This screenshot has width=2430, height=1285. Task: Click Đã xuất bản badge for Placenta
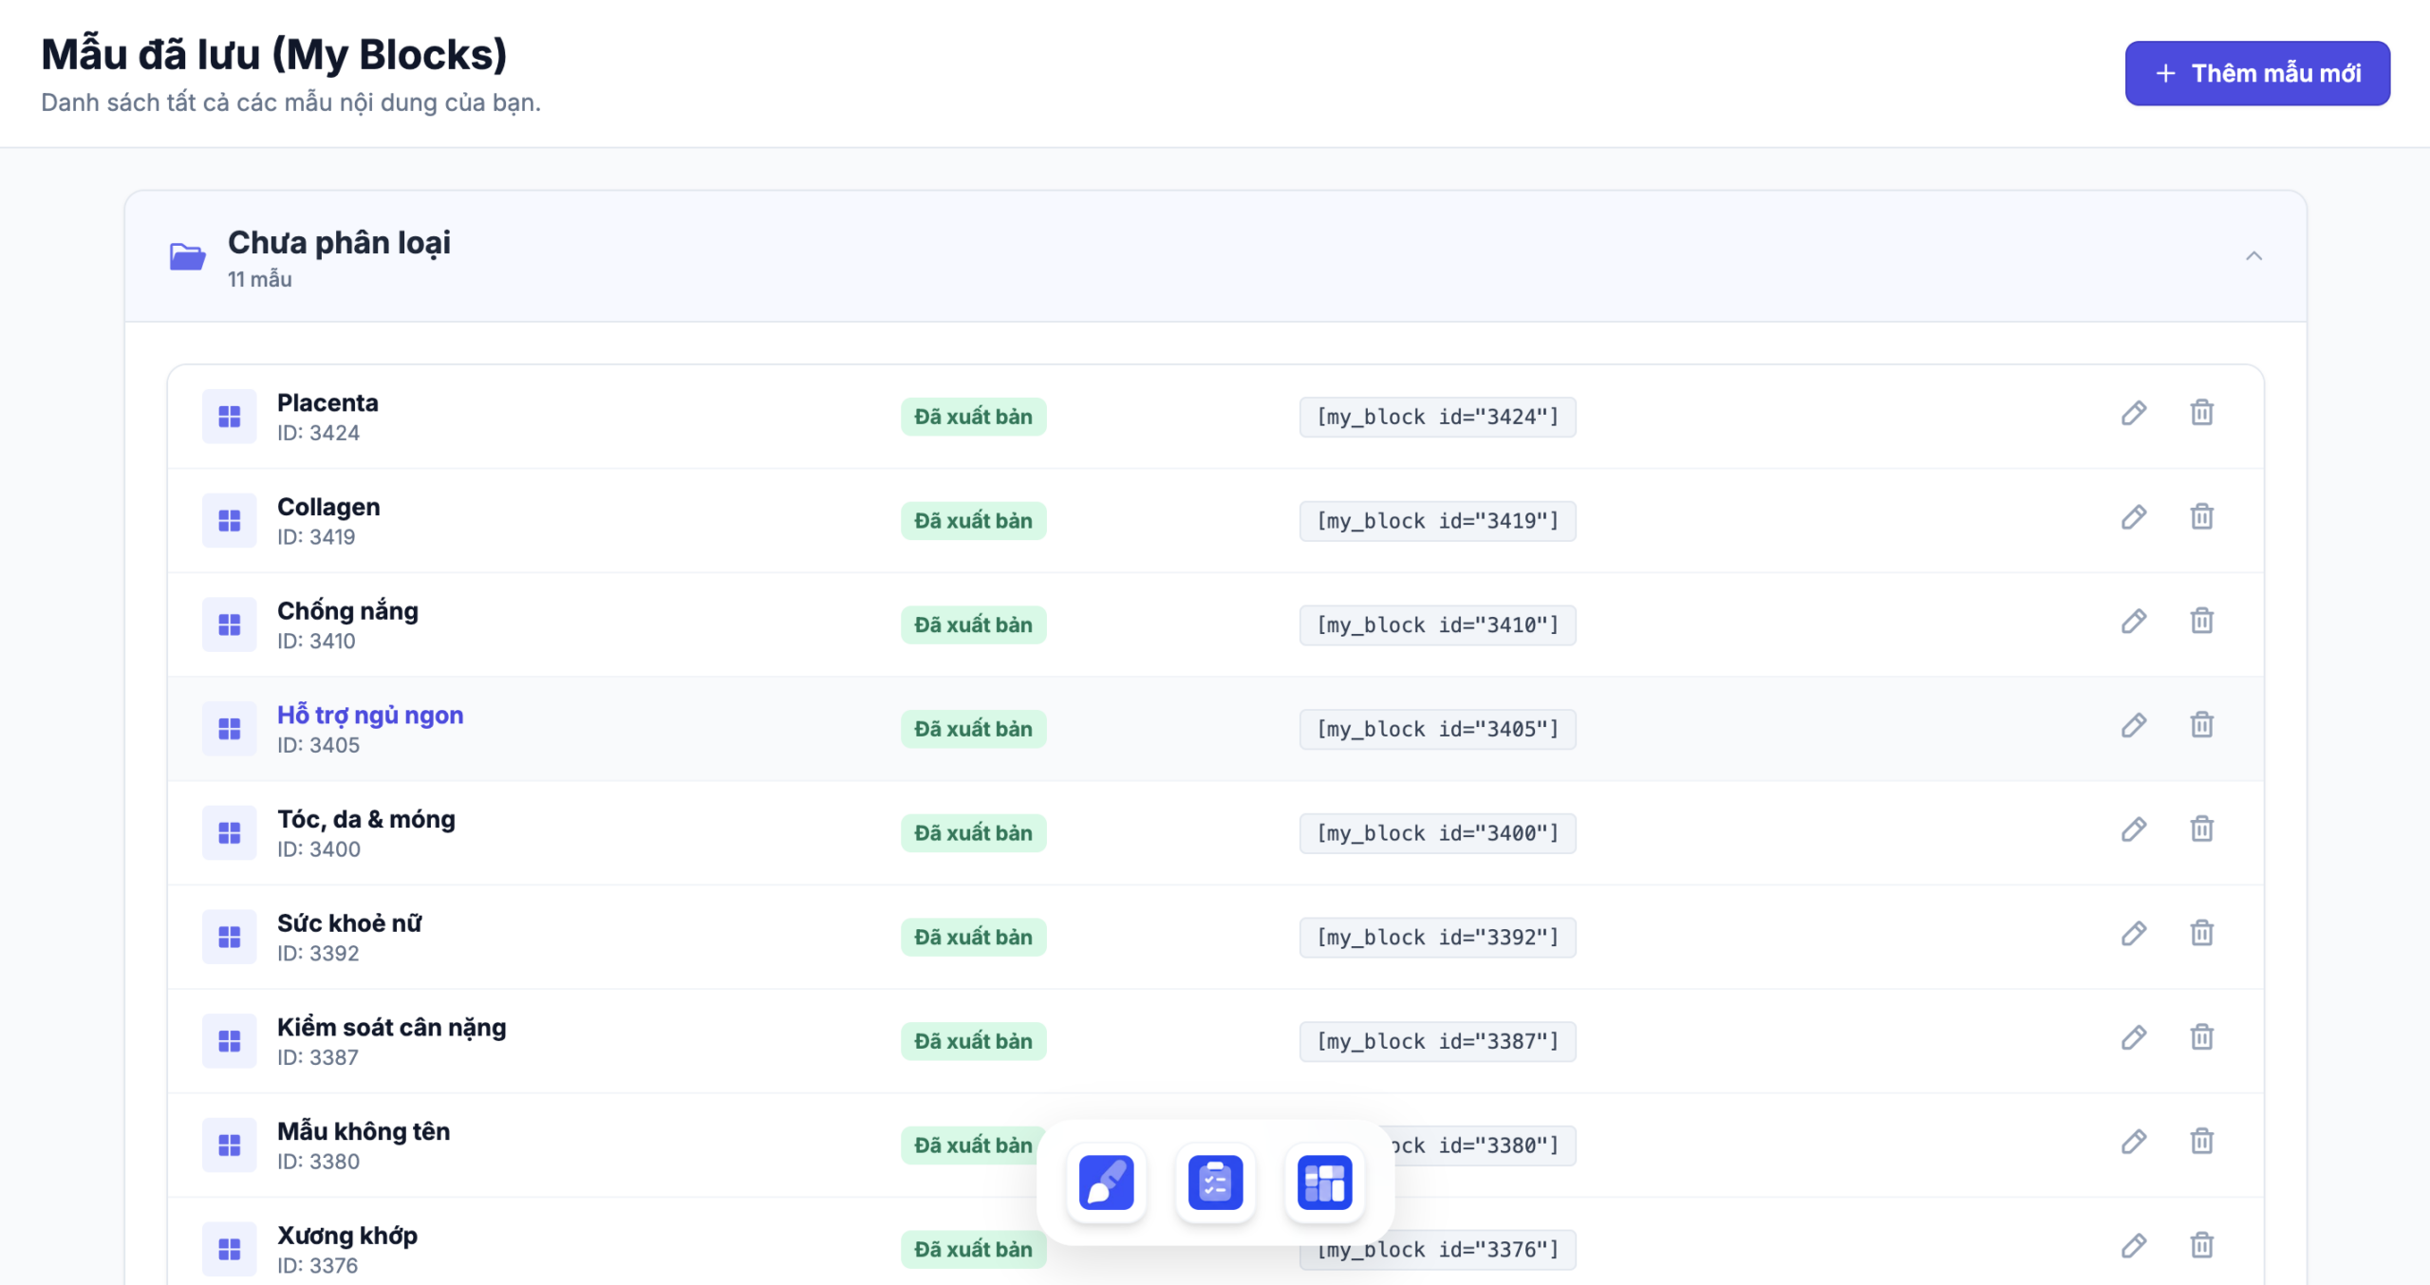974,417
